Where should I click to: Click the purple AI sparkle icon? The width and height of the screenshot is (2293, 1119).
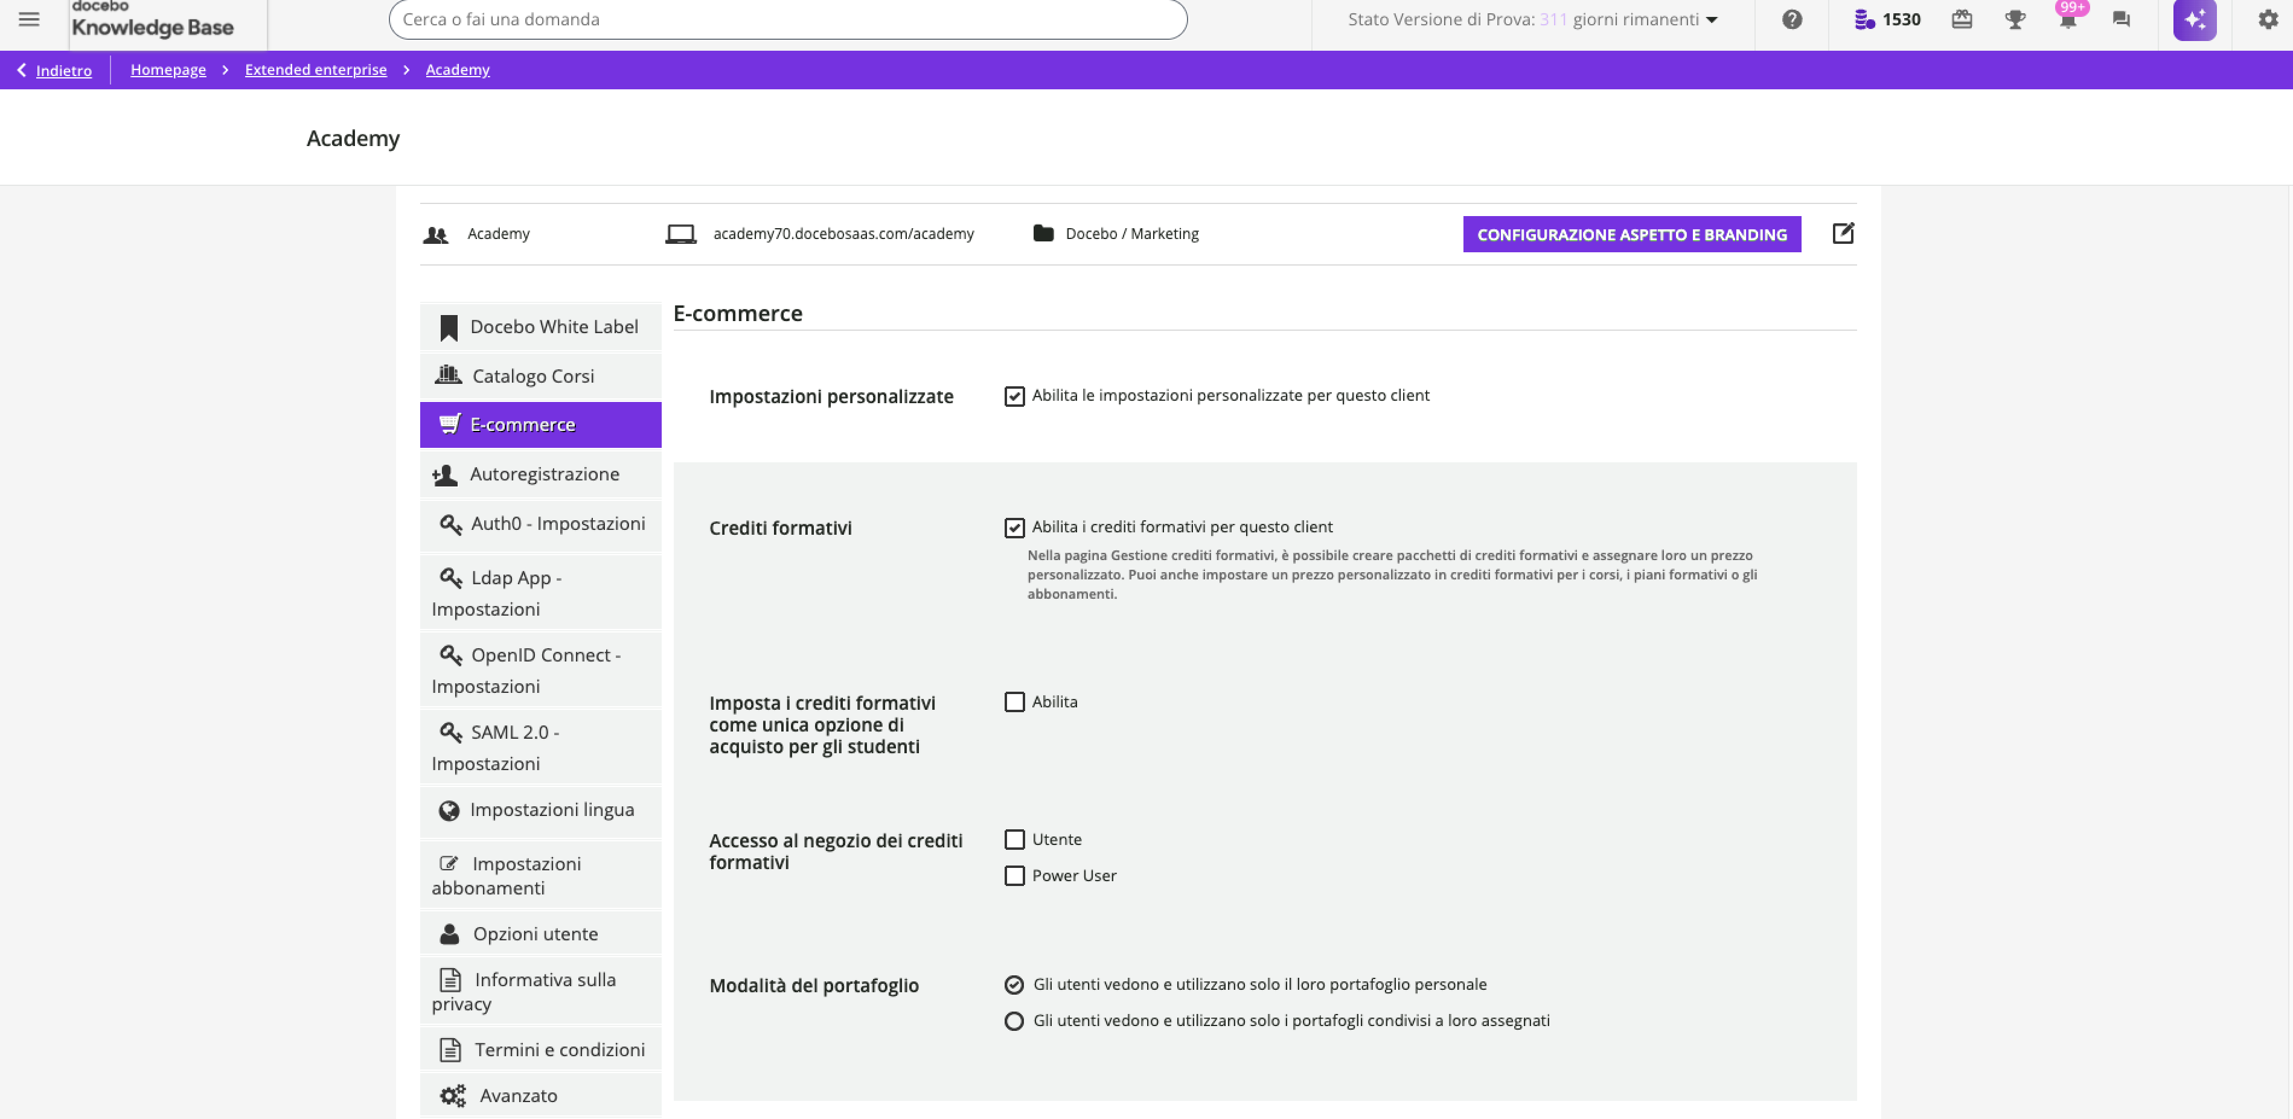tap(2194, 19)
